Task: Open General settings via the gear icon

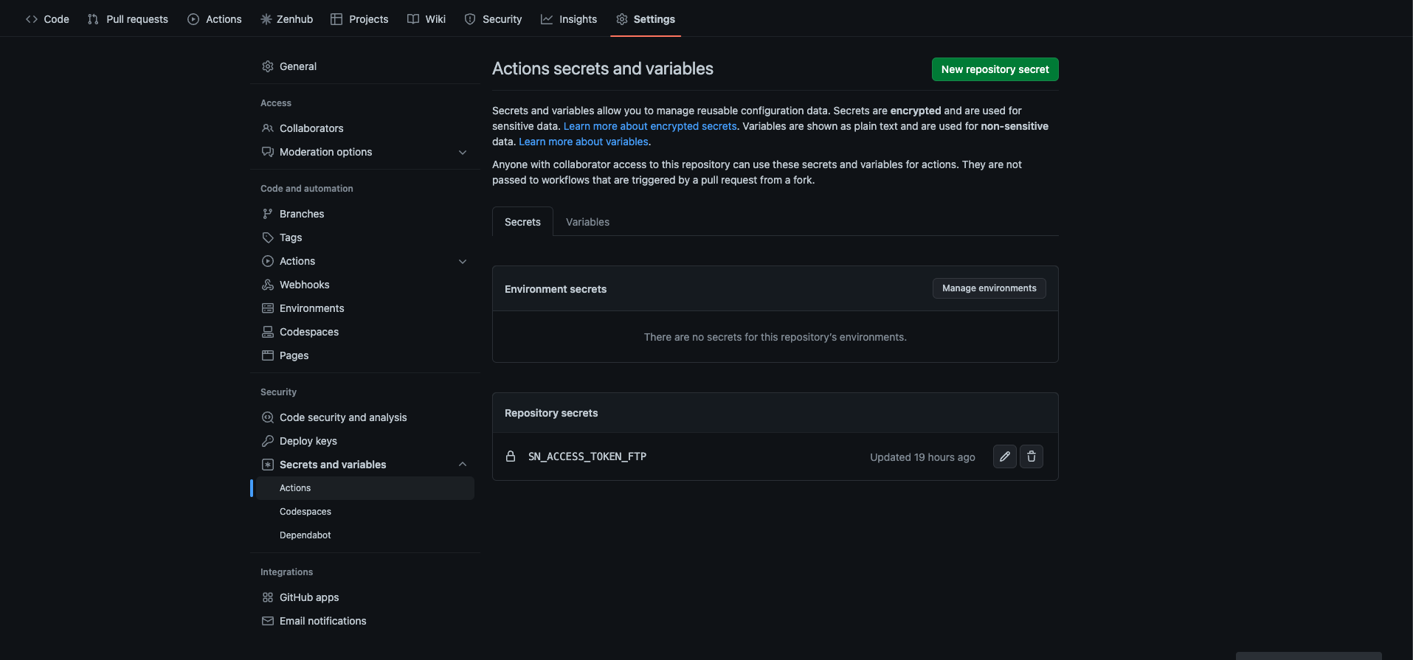Action: tap(268, 66)
